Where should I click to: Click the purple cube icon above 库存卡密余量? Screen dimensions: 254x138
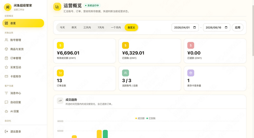click(x=191, y=73)
